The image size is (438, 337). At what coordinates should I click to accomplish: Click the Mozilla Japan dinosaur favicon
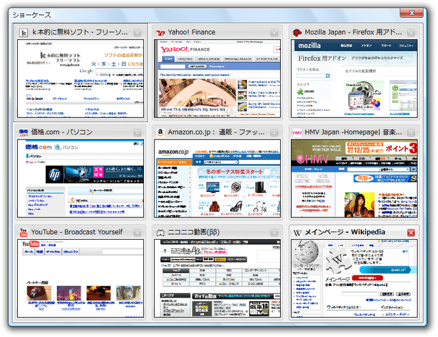tap(297, 33)
